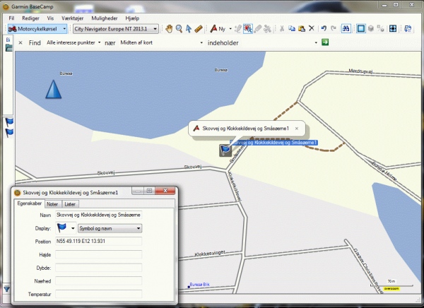This screenshot has height=308, width=424.
Task: Click the lower blue flag in left sidebar
Action: (9, 133)
